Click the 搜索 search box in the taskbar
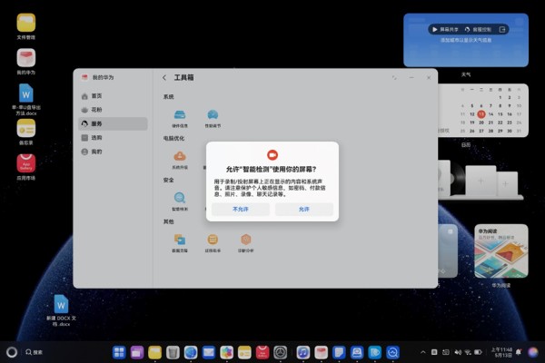Viewport: 545px width, 363px height. click(35, 352)
